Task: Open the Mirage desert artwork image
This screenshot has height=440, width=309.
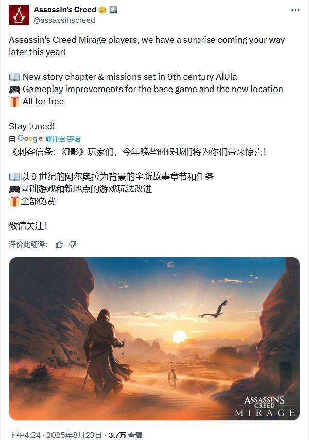Action: (x=154, y=339)
